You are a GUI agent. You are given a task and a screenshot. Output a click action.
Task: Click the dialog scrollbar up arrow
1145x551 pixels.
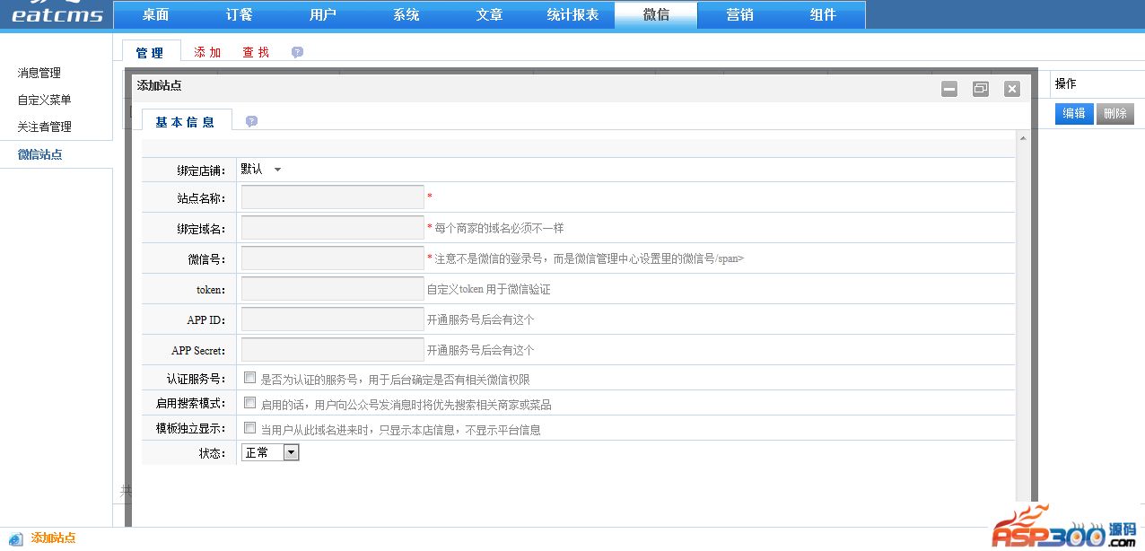pyautogui.click(x=1023, y=137)
